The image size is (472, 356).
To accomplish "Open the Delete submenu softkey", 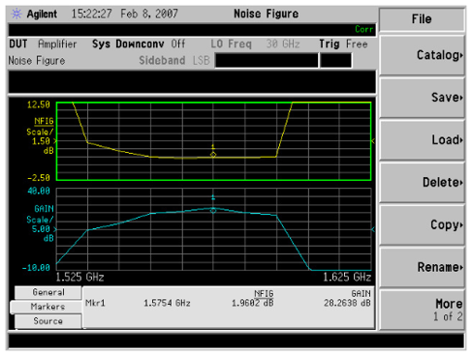I will point(423,183).
